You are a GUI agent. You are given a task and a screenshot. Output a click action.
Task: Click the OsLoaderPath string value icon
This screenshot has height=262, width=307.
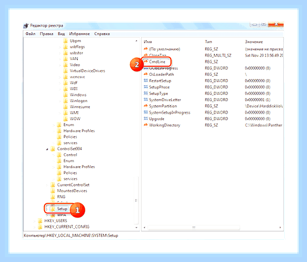click(x=146, y=74)
